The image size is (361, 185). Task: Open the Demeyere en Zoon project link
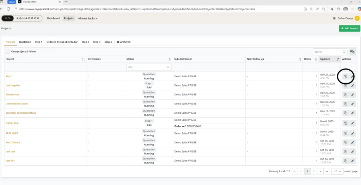pos(17,104)
